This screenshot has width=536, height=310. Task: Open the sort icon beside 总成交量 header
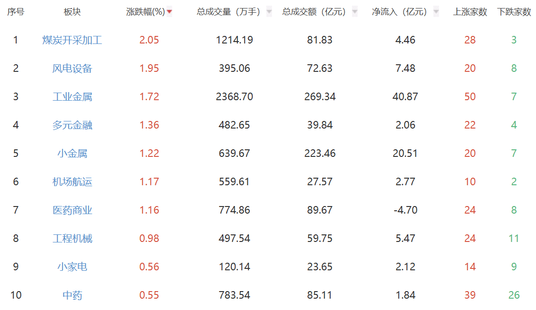tap(269, 11)
